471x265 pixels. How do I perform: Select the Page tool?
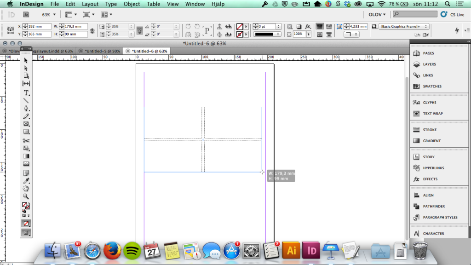(x=26, y=76)
